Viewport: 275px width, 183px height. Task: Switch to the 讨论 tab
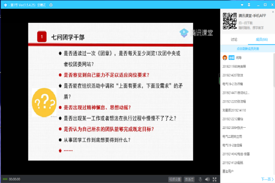234,39
